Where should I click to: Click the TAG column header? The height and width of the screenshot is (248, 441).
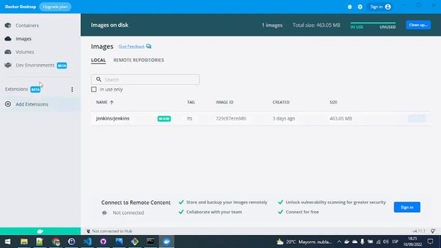pos(191,103)
